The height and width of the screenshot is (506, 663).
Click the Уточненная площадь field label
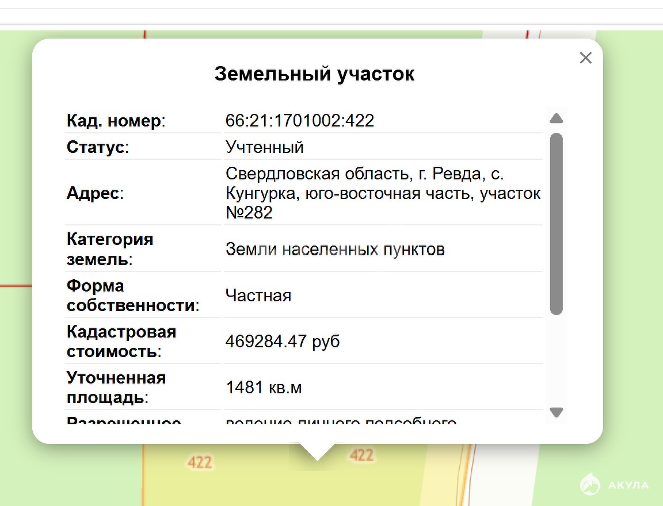[116, 388]
